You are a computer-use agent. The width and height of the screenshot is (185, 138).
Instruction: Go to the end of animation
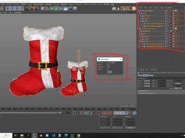point(98,113)
